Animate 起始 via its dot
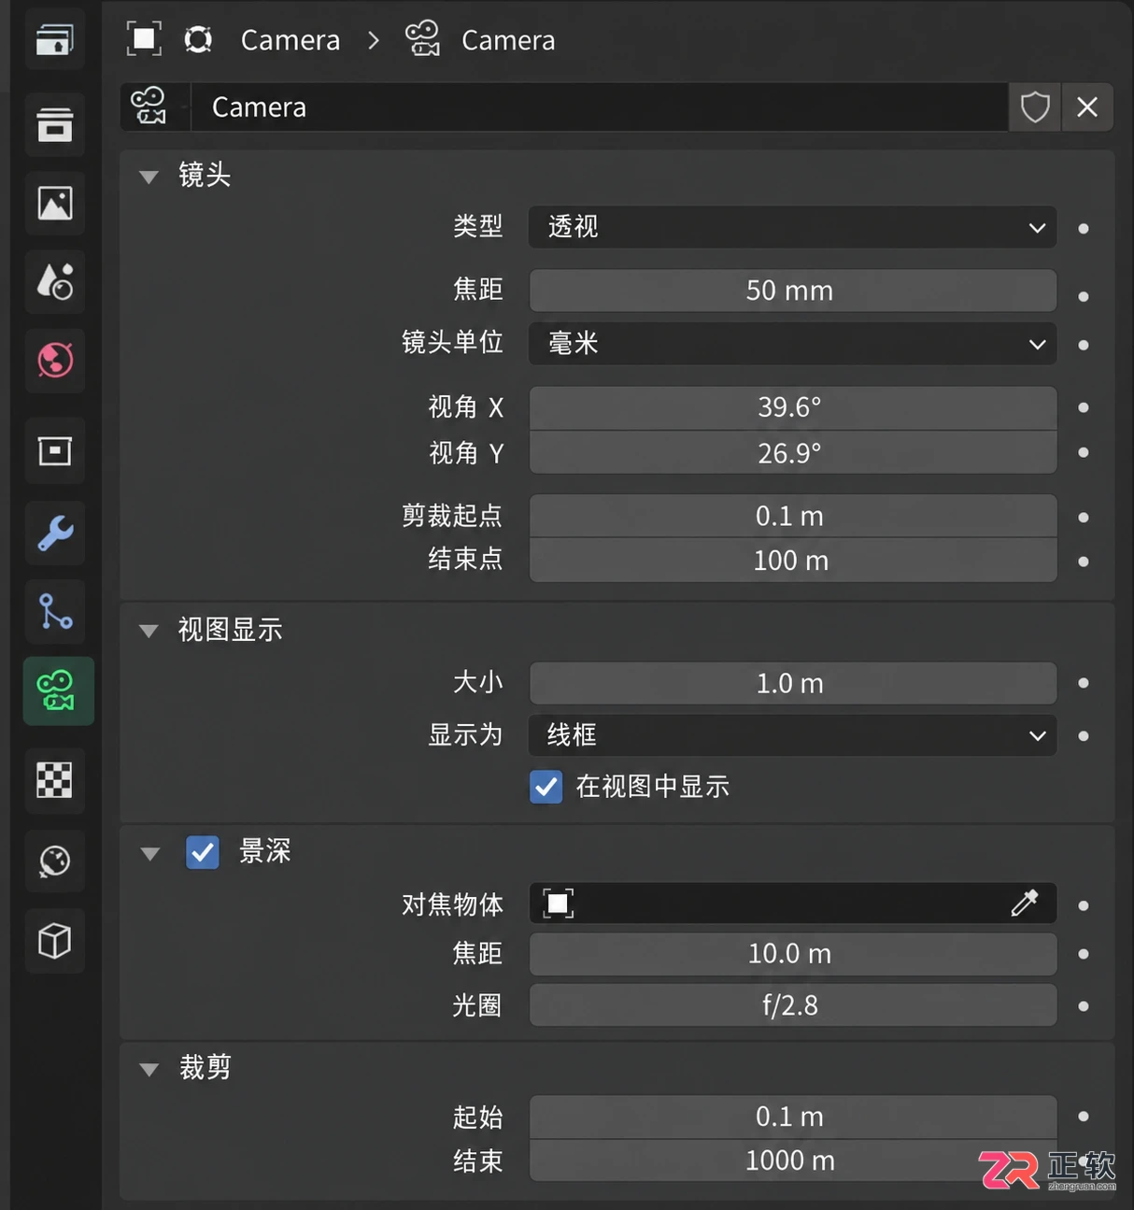Viewport: 1134px width, 1210px height. click(x=1084, y=1117)
